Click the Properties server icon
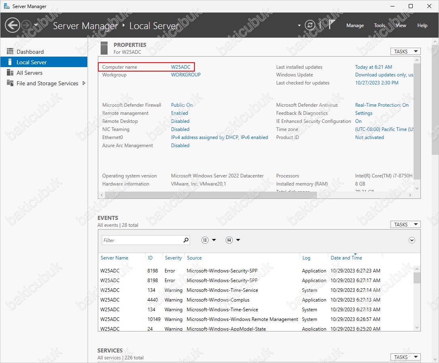The image size is (439, 363). 104,48
